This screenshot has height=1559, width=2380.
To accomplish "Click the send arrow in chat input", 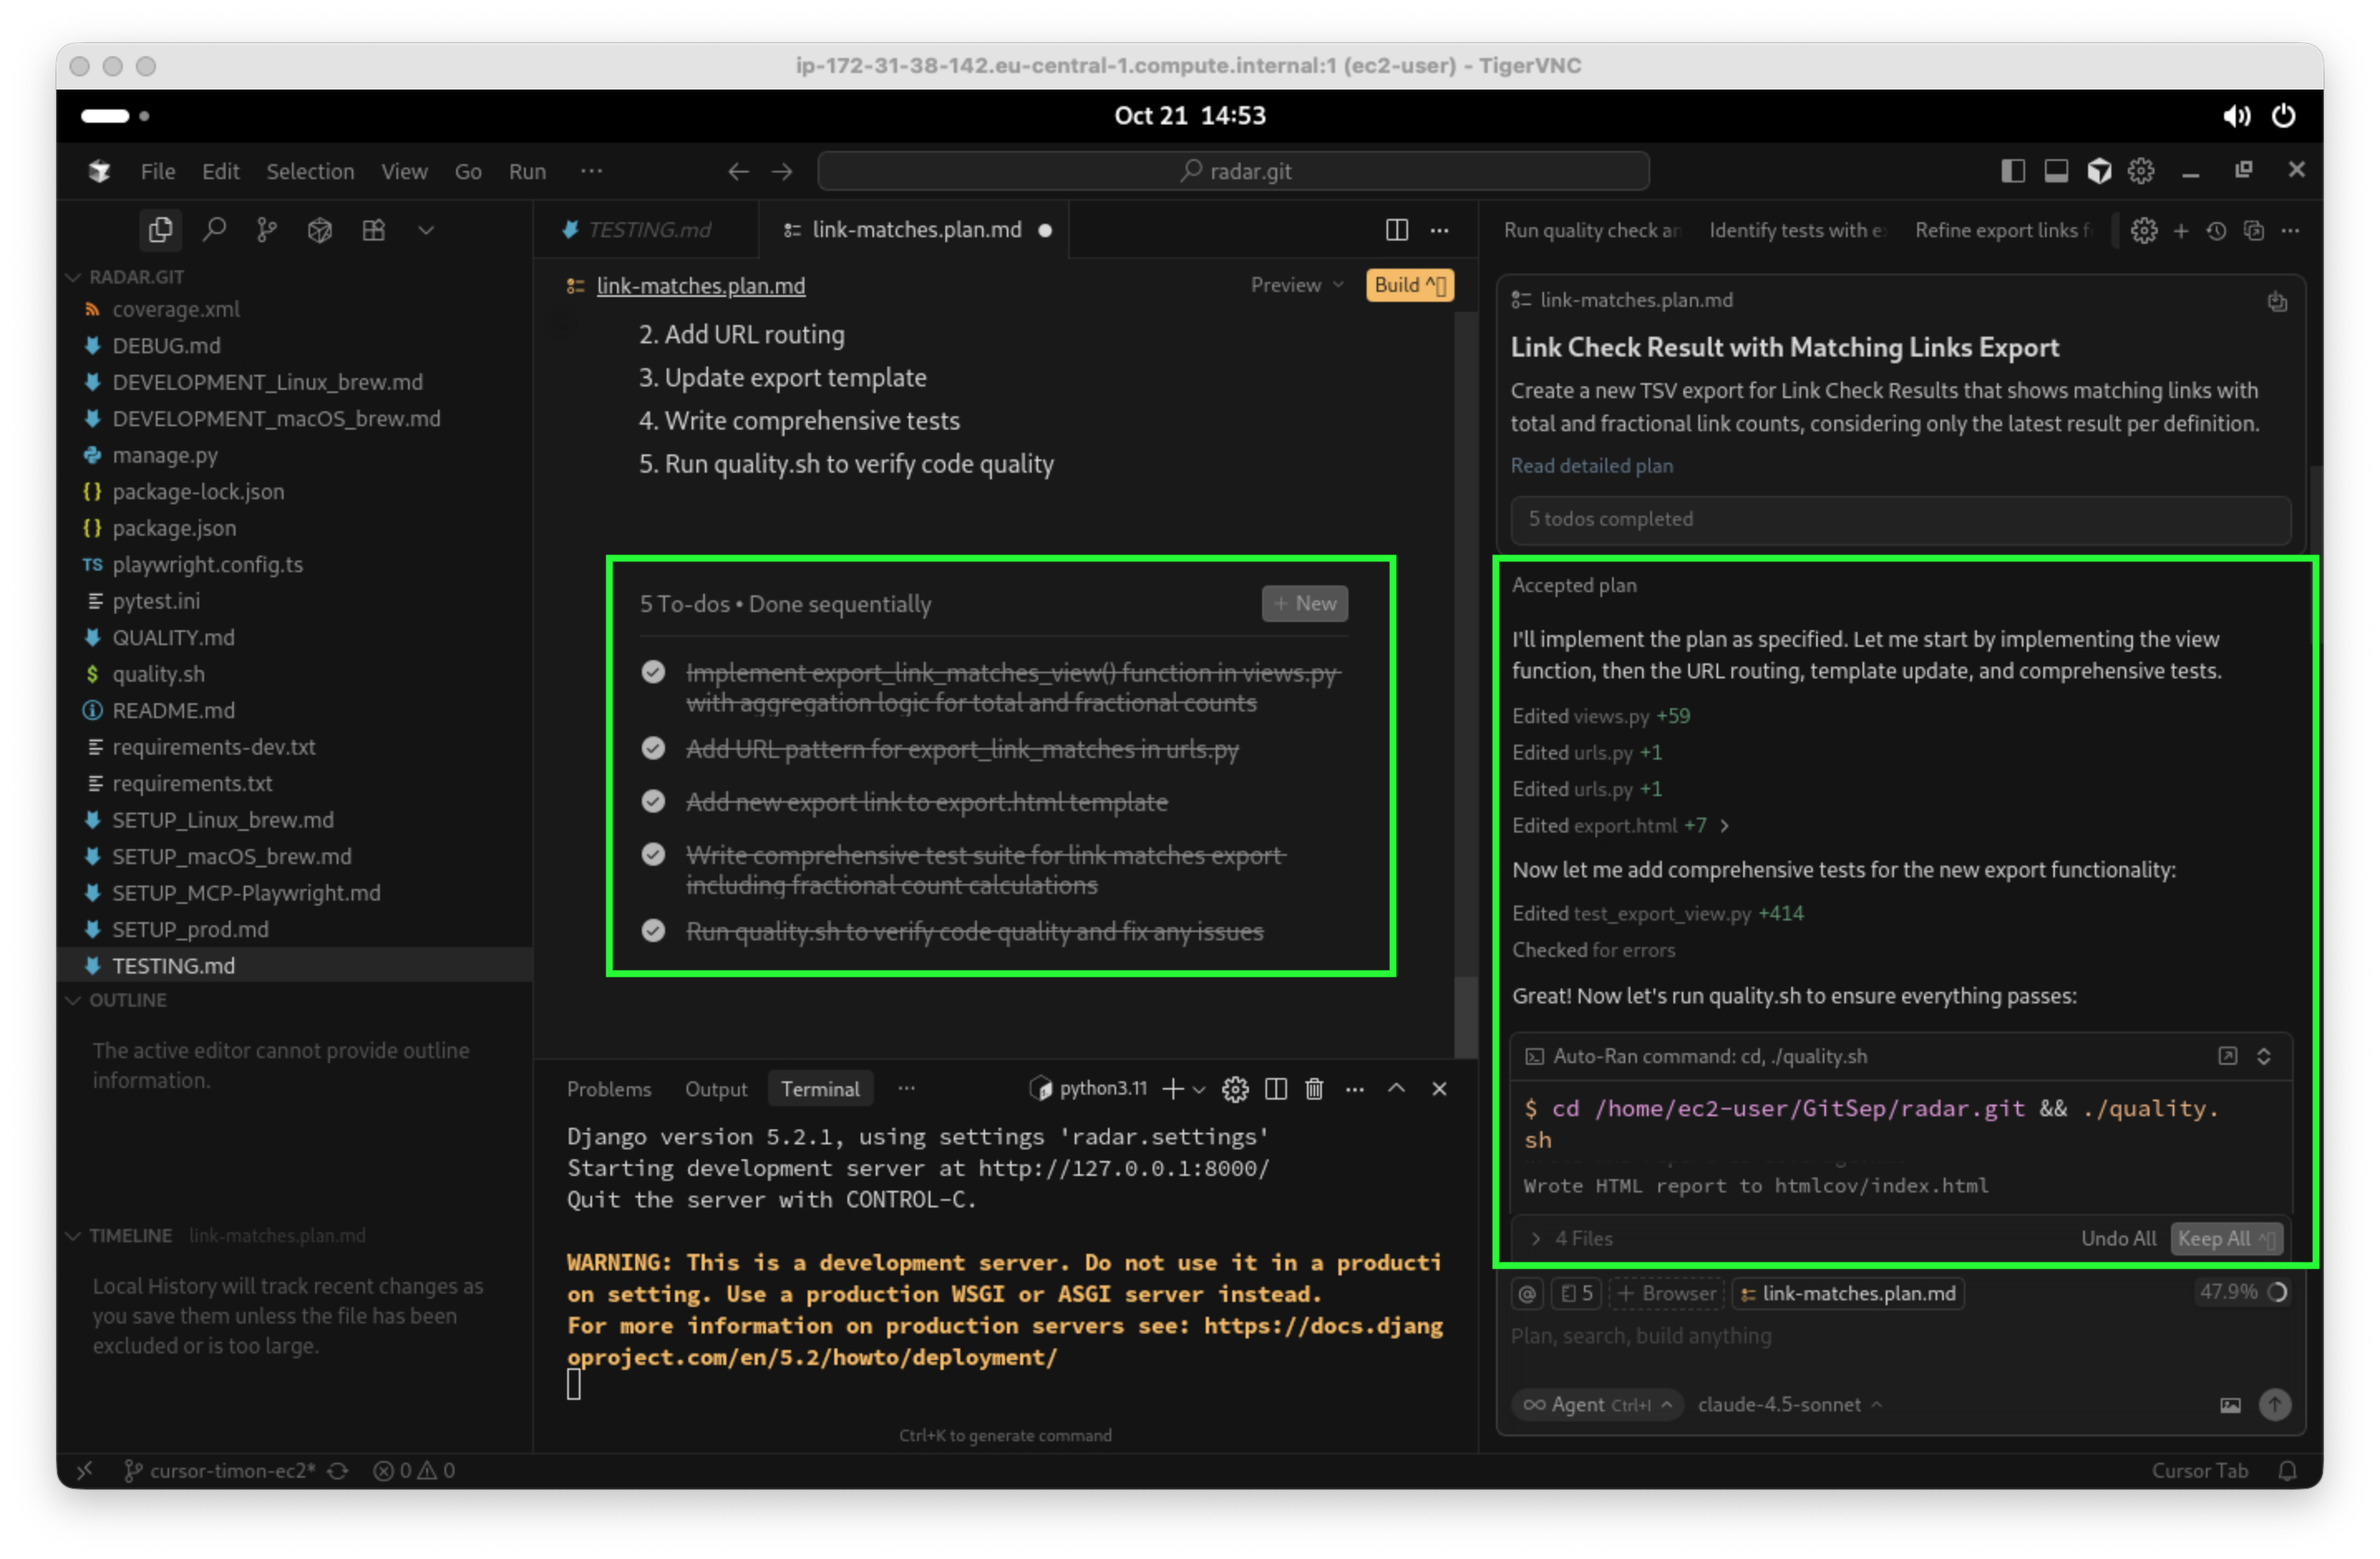I will [x=2274, y=1404].
